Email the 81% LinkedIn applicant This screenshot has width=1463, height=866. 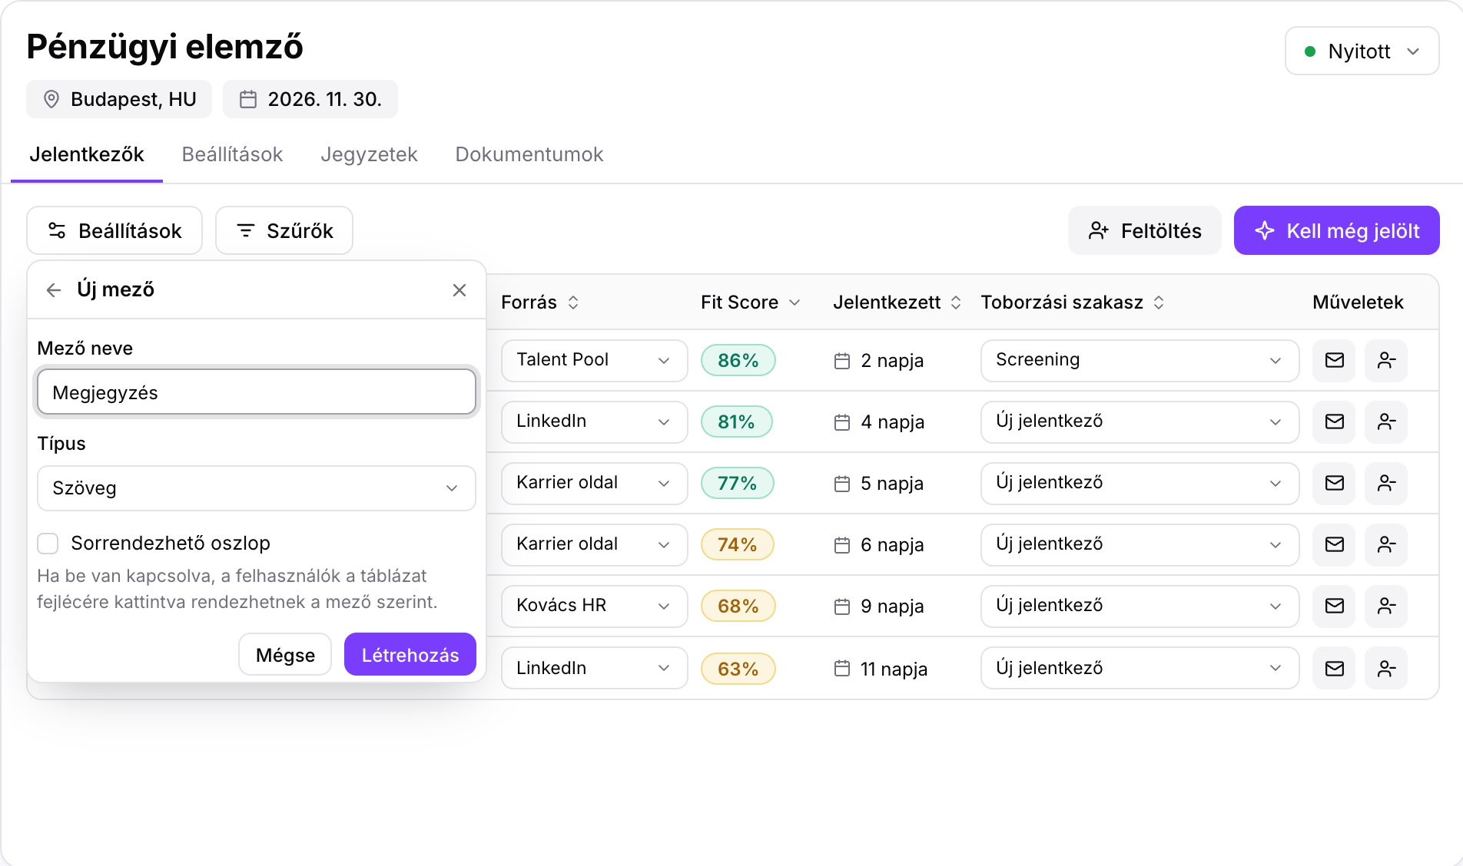(x=1334, y=421)
